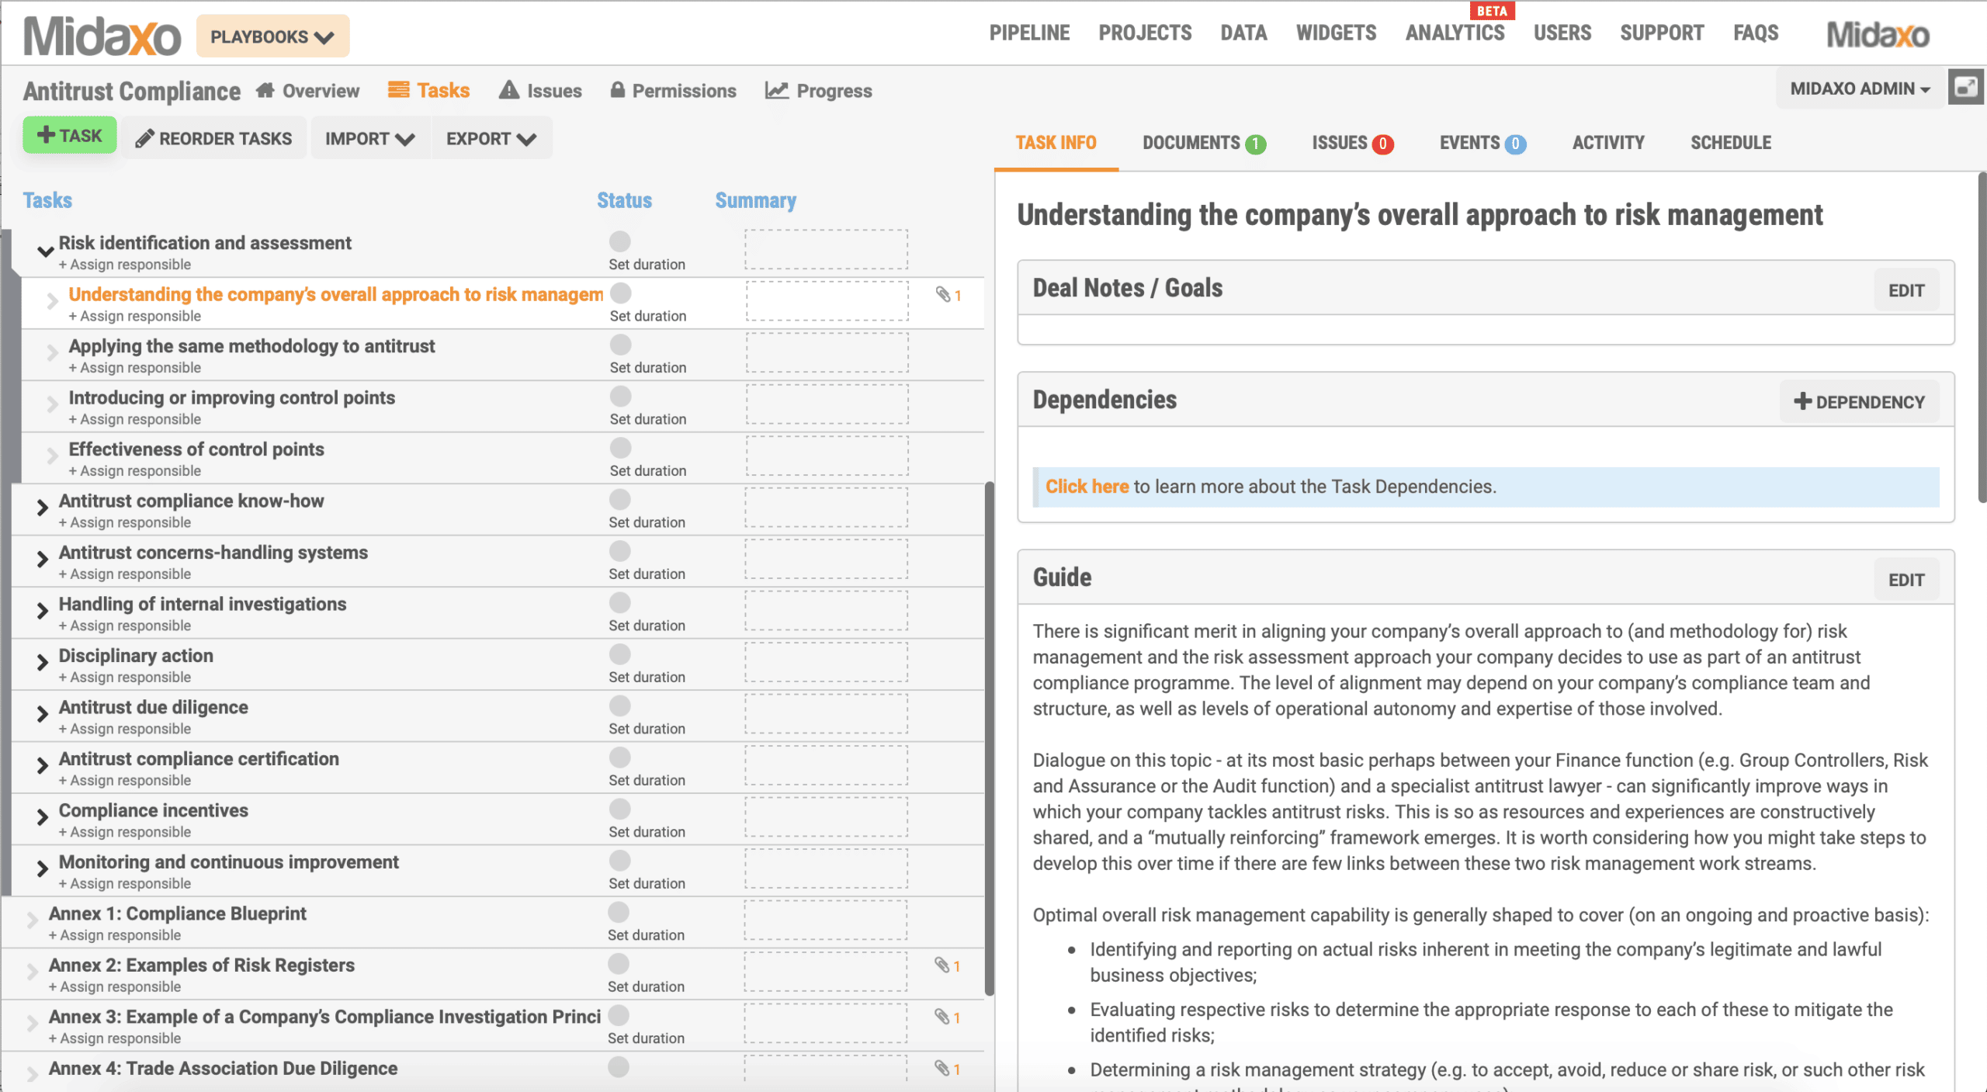Add a new task with + TASK button

pyautogui.click(x=70, y=135)
